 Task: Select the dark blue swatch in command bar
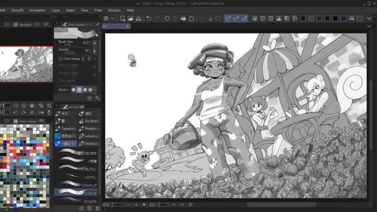click(343, 18)
